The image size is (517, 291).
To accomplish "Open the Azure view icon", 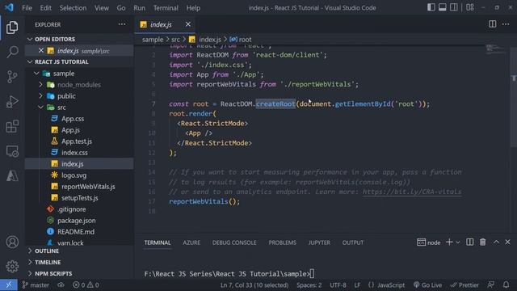I will pos(12,175).
